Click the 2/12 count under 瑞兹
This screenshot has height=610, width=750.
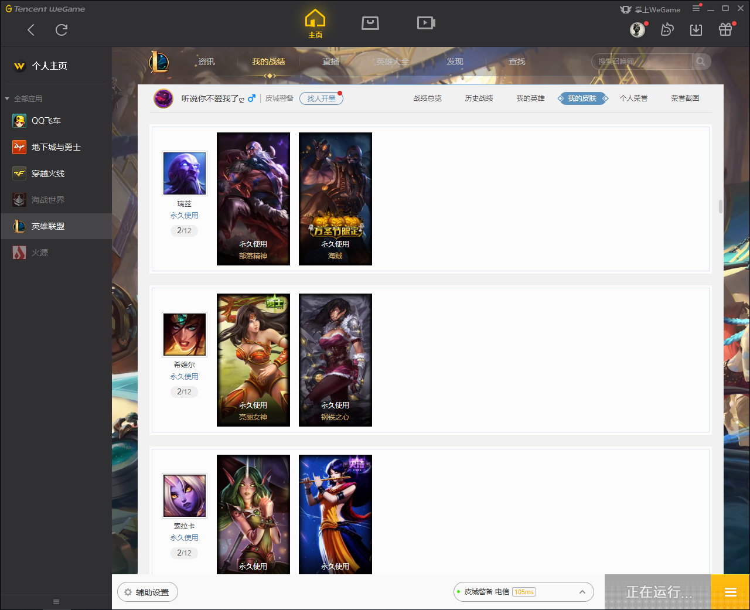[184, 231]
